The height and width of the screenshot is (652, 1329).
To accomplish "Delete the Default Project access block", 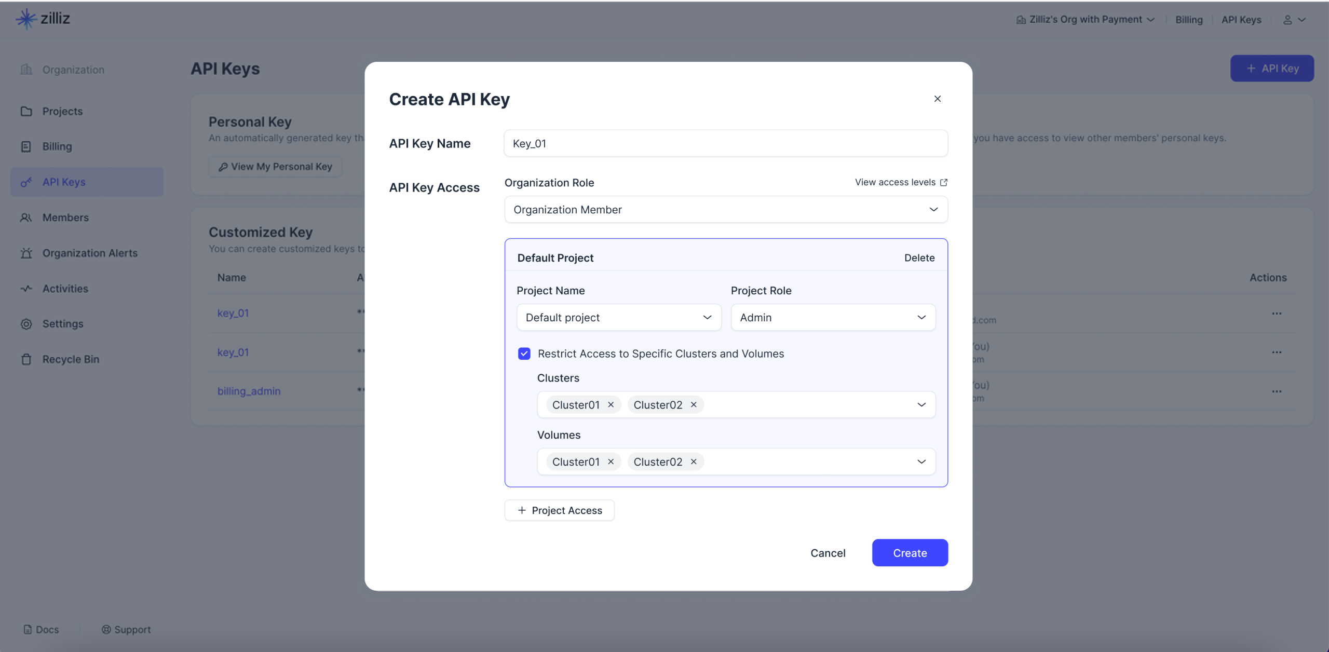I will pos(919,258).
